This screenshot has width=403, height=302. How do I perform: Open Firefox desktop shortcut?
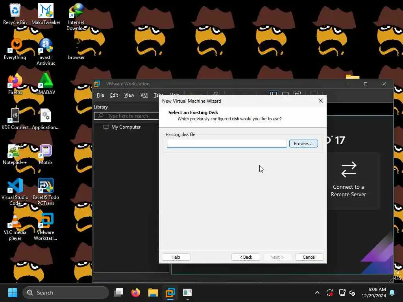click(x=15, y=84)
